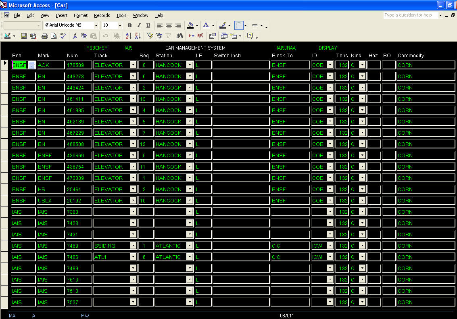The image size is (457, 319).
Task: Sort records ascending with A-Z icon
Action: (128, 36)
